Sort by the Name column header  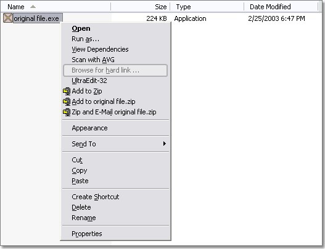56,7
